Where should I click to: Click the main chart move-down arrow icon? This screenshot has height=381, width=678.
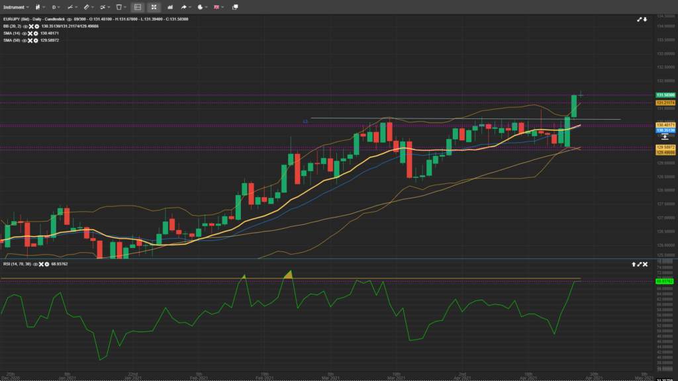[x=645, y=19]
